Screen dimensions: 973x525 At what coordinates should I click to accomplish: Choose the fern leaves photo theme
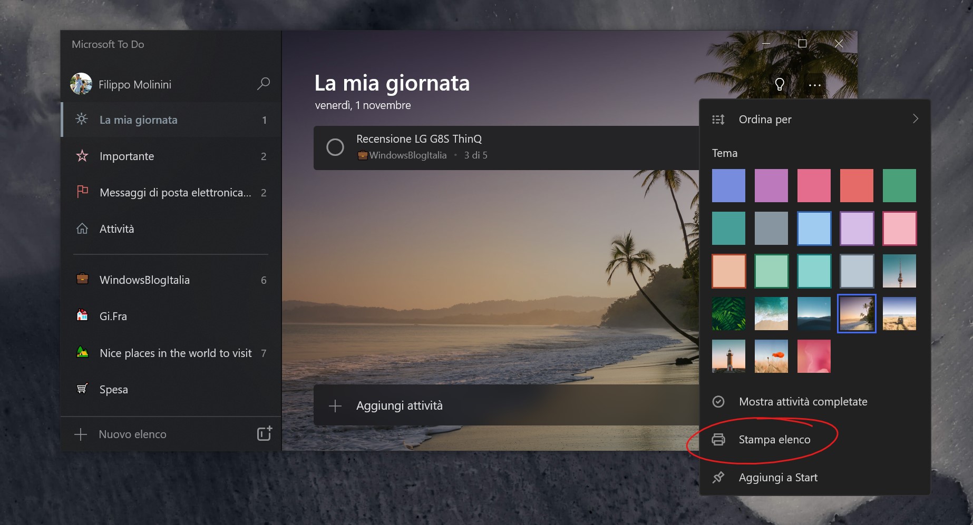pos(728,313)
